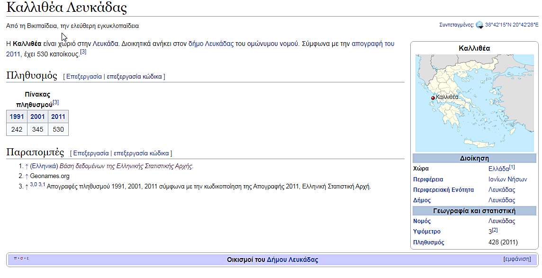Click the up arrow of reference 1

coord(27,166)
